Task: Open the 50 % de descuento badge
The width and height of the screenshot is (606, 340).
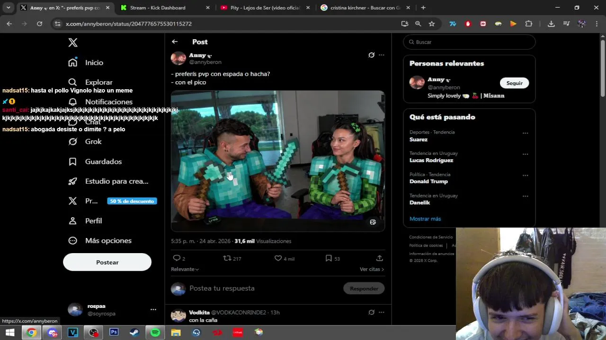Action: 132,201
